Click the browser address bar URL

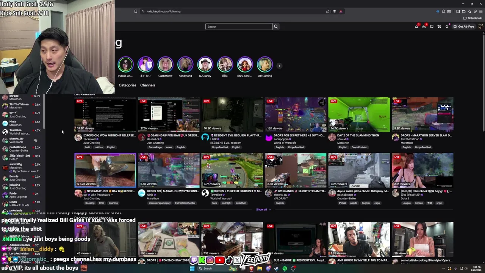click(164, 11)
